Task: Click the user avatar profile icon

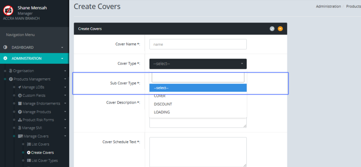Action: 8,10
